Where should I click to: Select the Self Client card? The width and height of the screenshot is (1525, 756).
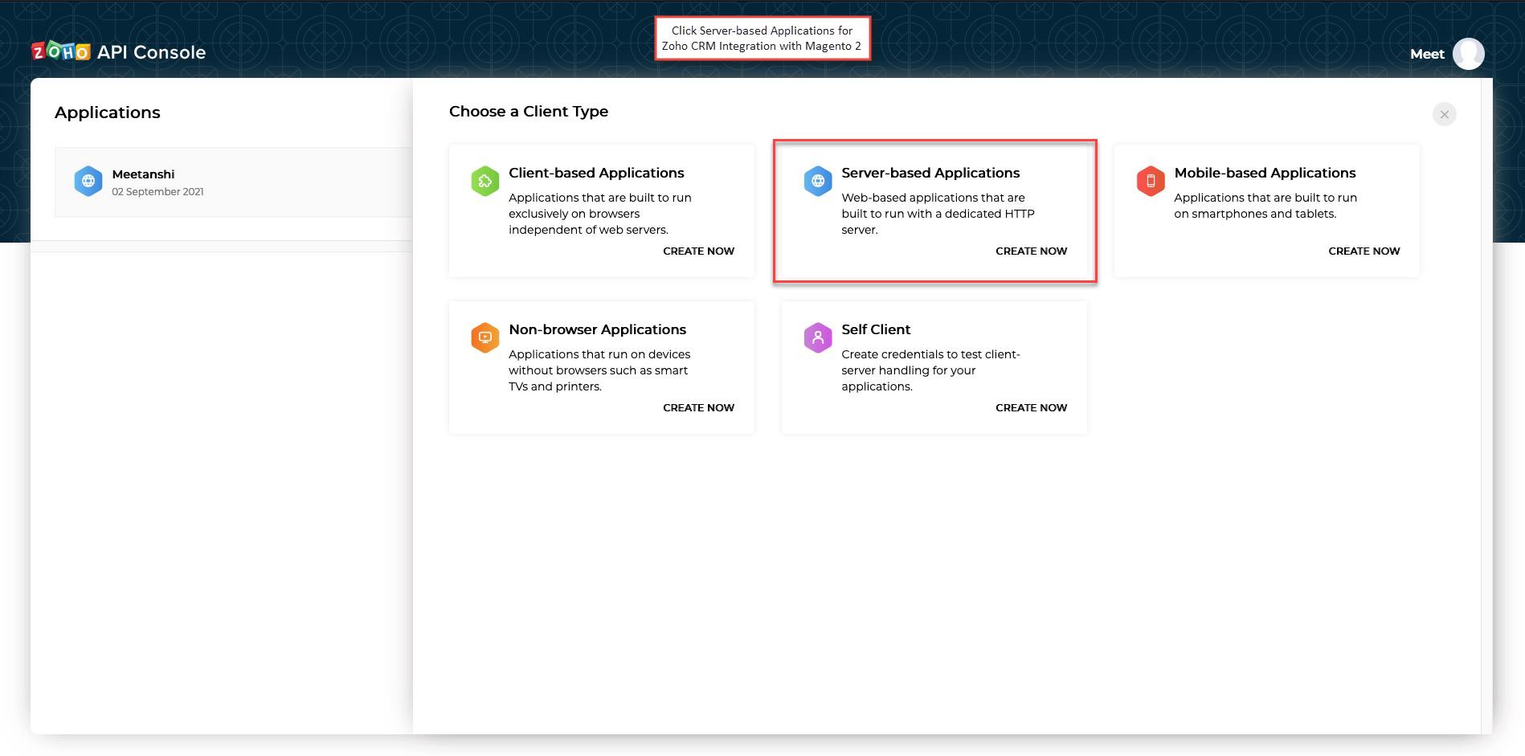tap(934, 366)
